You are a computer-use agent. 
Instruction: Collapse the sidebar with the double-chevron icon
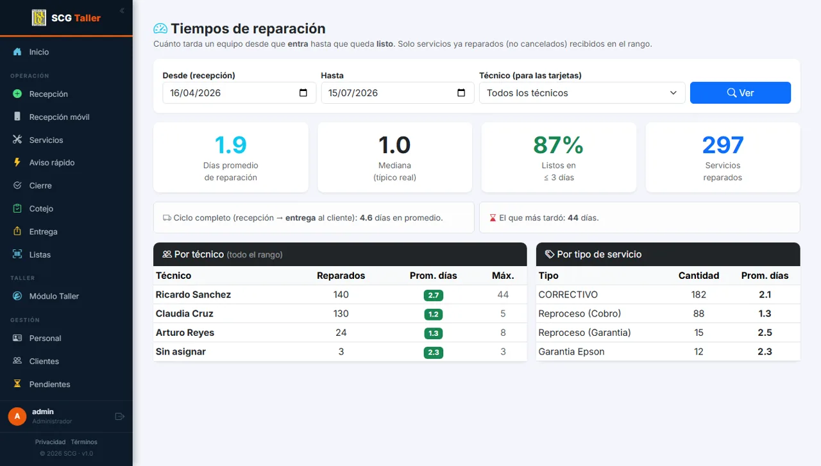click(122, 11)
